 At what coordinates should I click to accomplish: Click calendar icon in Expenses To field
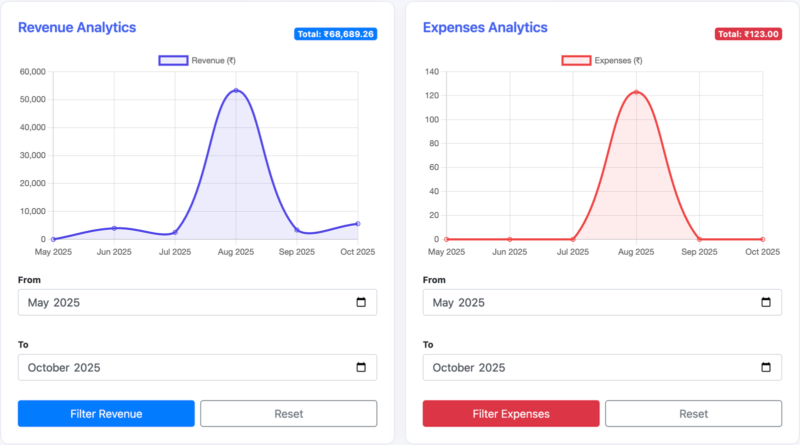coord(765,367)
